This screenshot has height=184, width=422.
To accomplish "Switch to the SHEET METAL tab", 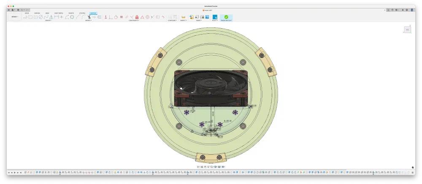I will [x=59, y=13].
